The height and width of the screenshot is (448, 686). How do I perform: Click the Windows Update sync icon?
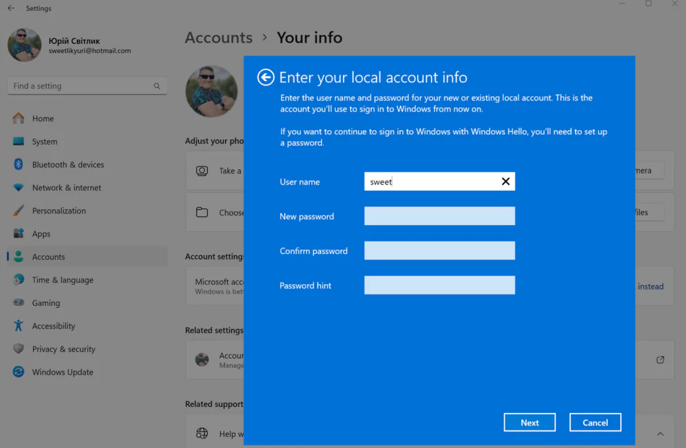pos(19,372)
